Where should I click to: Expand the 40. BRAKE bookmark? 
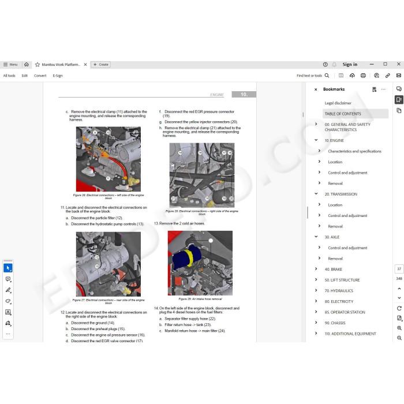pos(316,269)
